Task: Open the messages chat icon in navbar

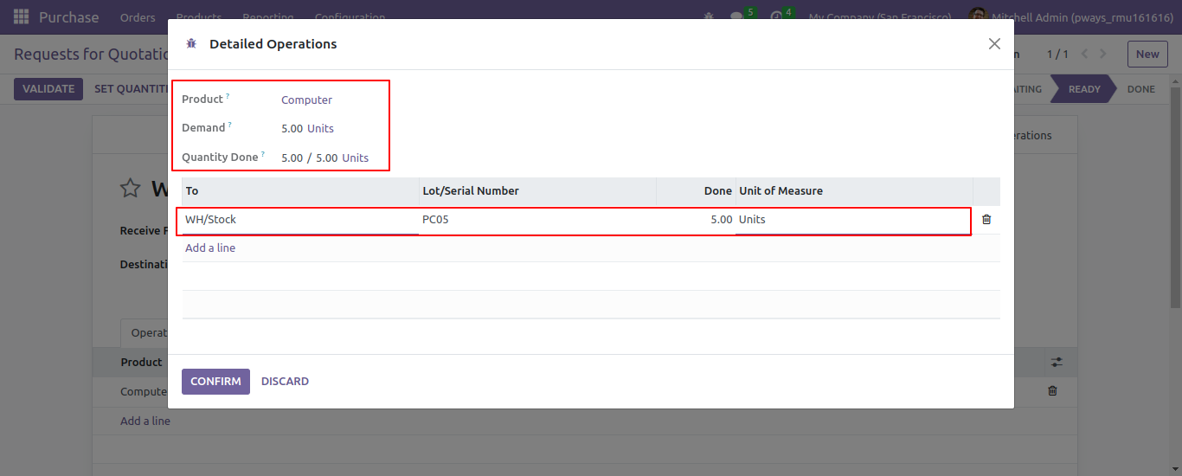Action: pyautogui.click(x=736, y=16)
